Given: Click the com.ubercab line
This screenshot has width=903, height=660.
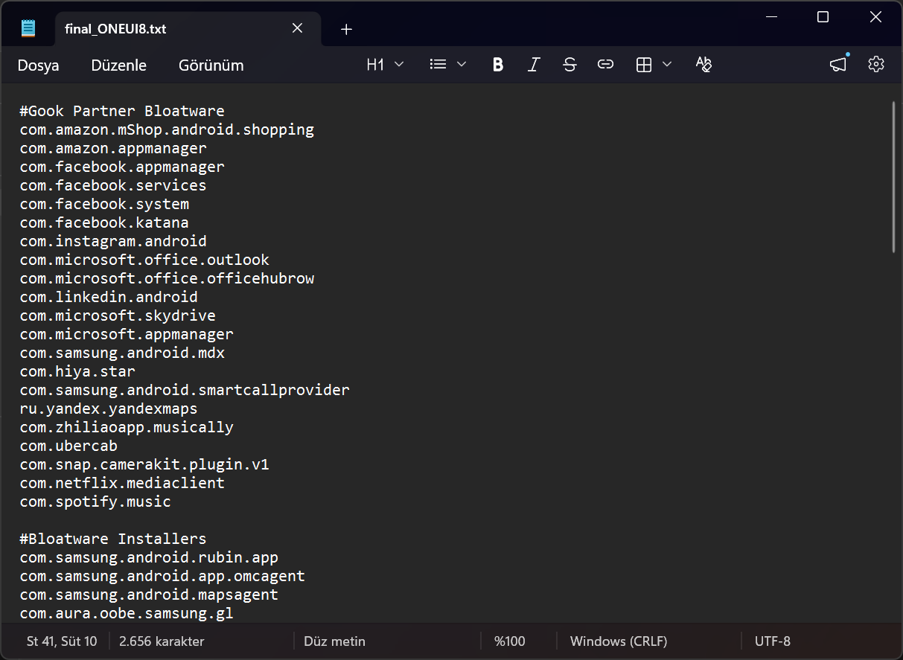Looking at the screenshot, I should 68,446.
